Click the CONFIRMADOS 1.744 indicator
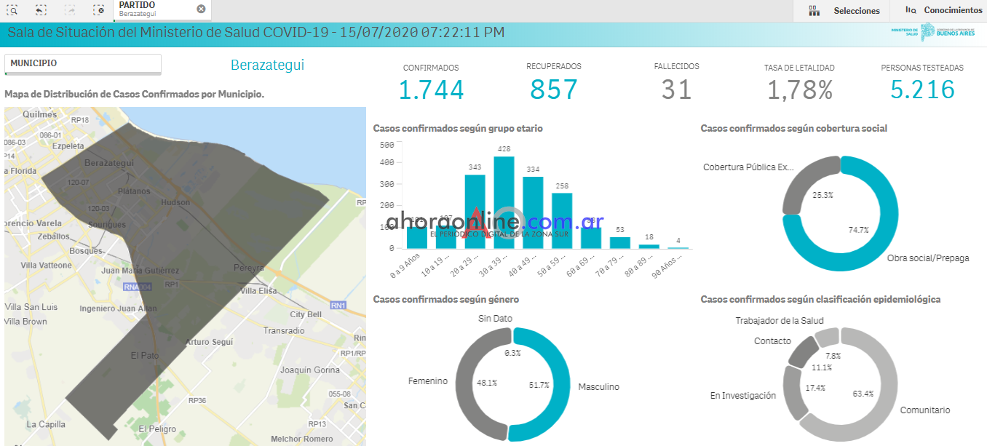The width and height of the screenshot is (987, 446). click(x=431, y=89)
